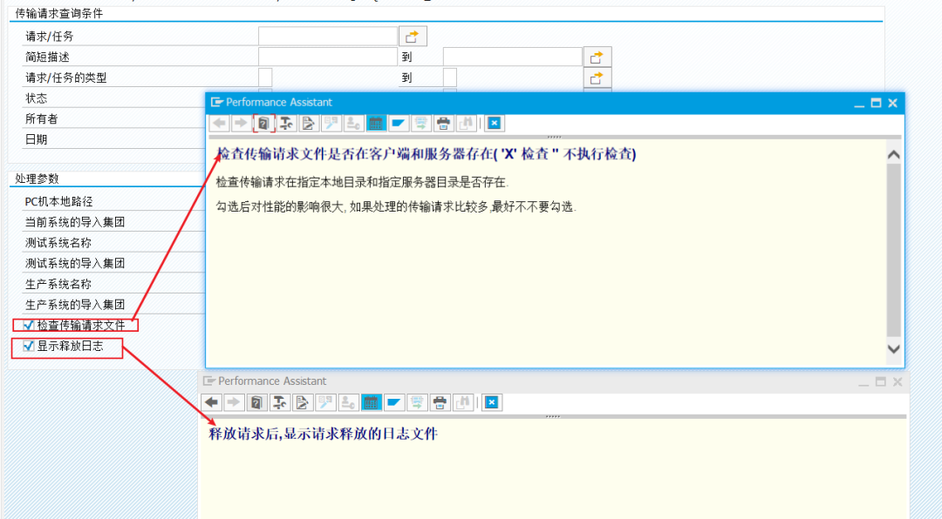Click stamp and key icon in upper toolbar

pos(352,123)
